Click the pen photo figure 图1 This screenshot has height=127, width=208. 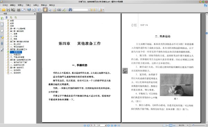click(176, 85)
